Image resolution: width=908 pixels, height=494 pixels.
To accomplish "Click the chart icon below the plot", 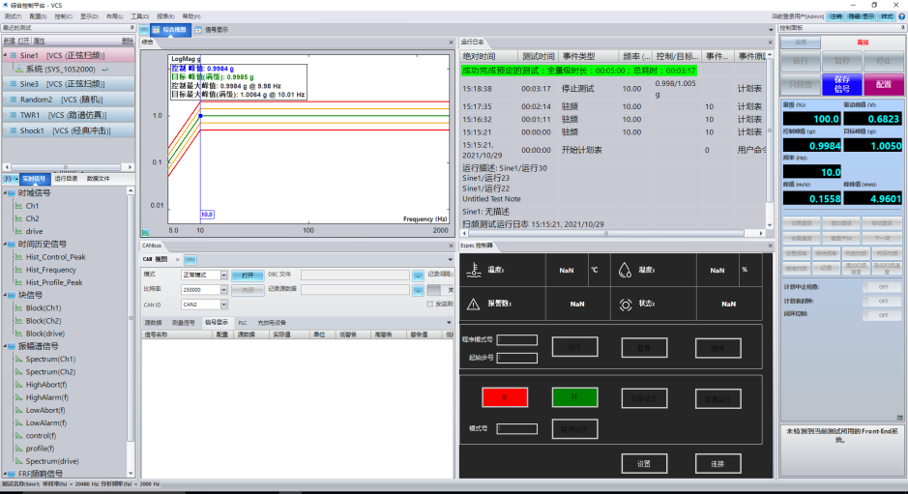I will point(146,232).
